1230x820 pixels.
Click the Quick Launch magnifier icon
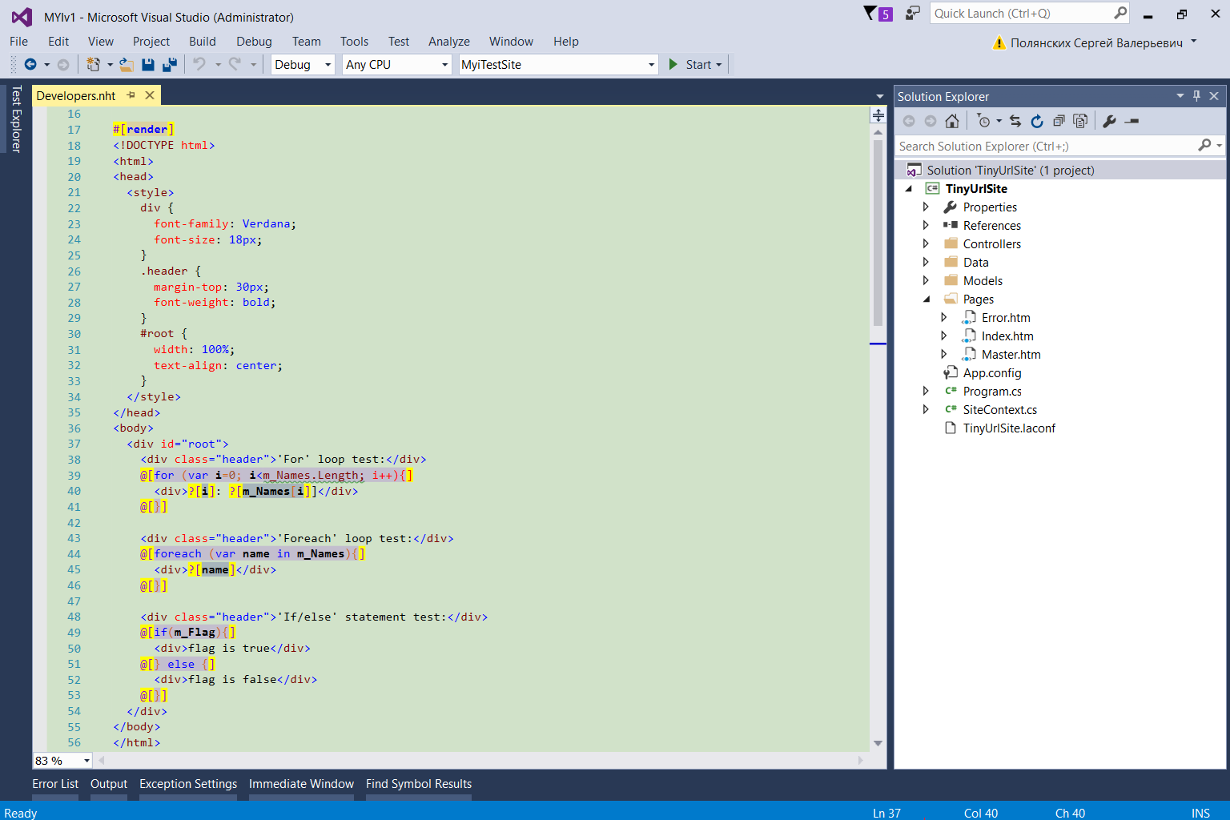click(x=1120, y=13)
